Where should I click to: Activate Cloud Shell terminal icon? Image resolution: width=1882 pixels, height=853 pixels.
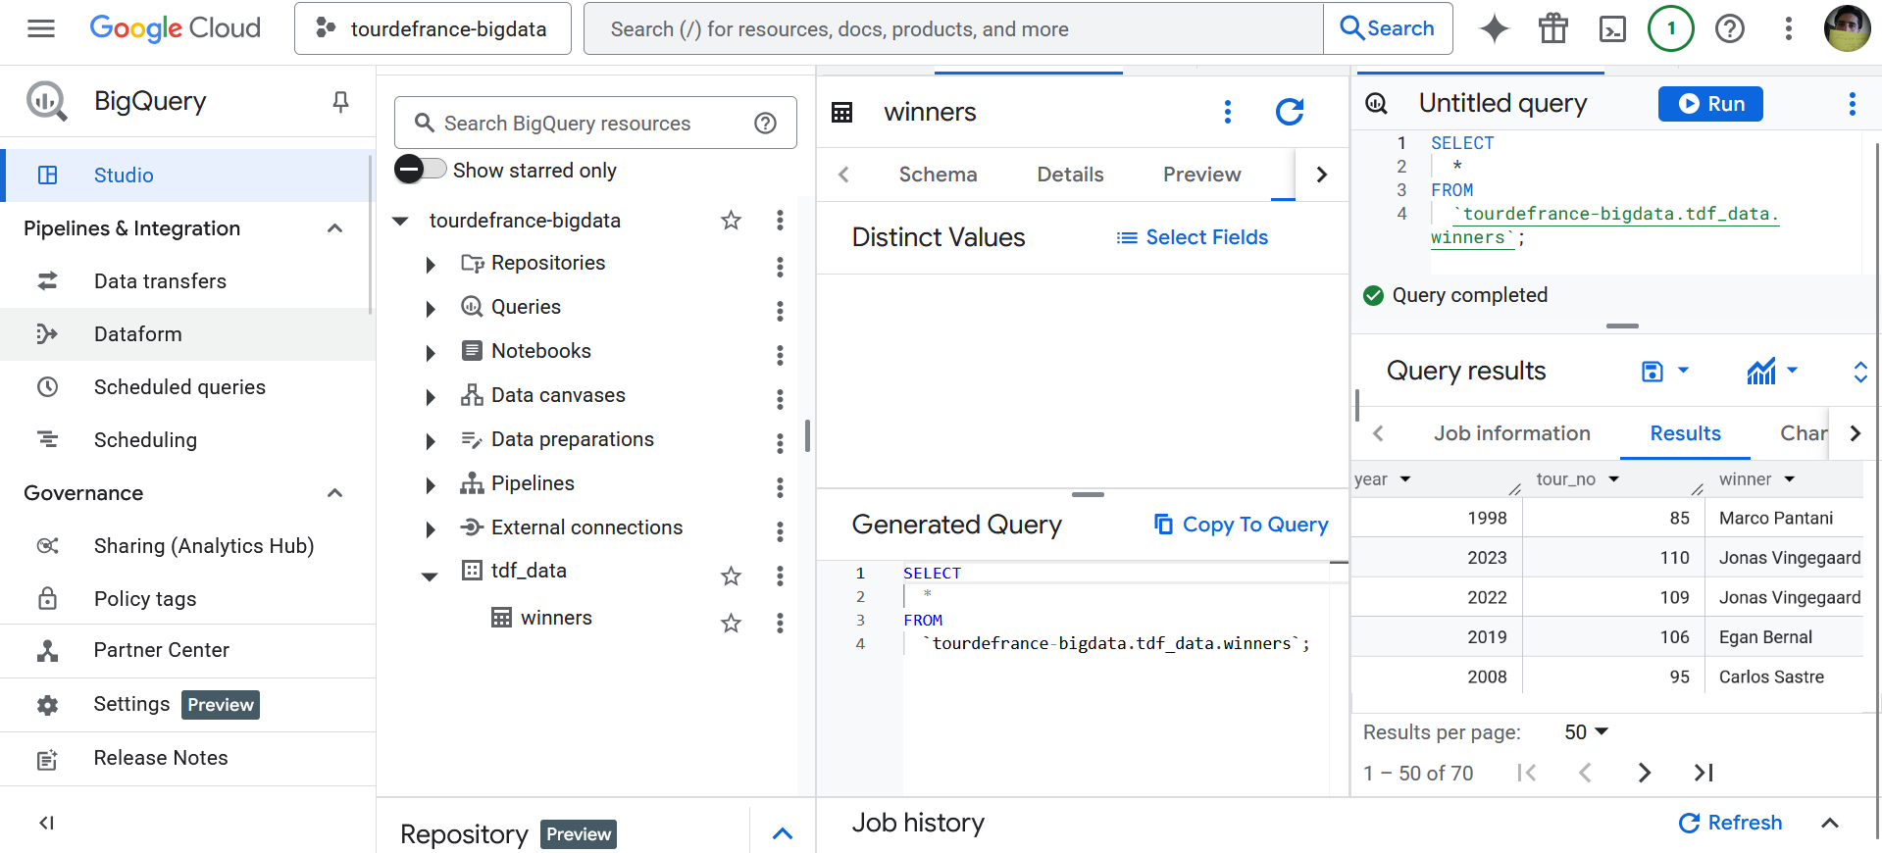[1612, 28]
